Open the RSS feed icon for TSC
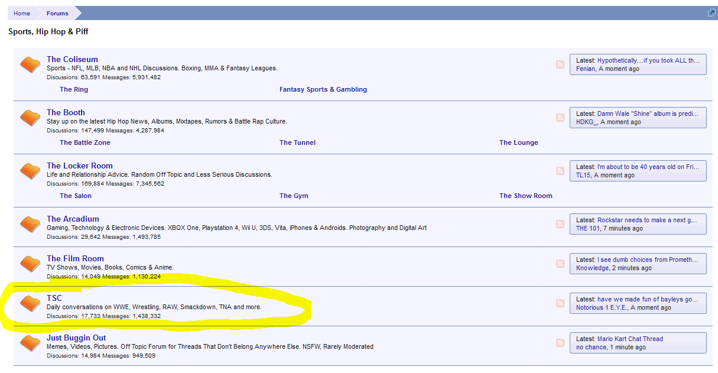This screenshot has width=718, height=373. pos(560,303)
